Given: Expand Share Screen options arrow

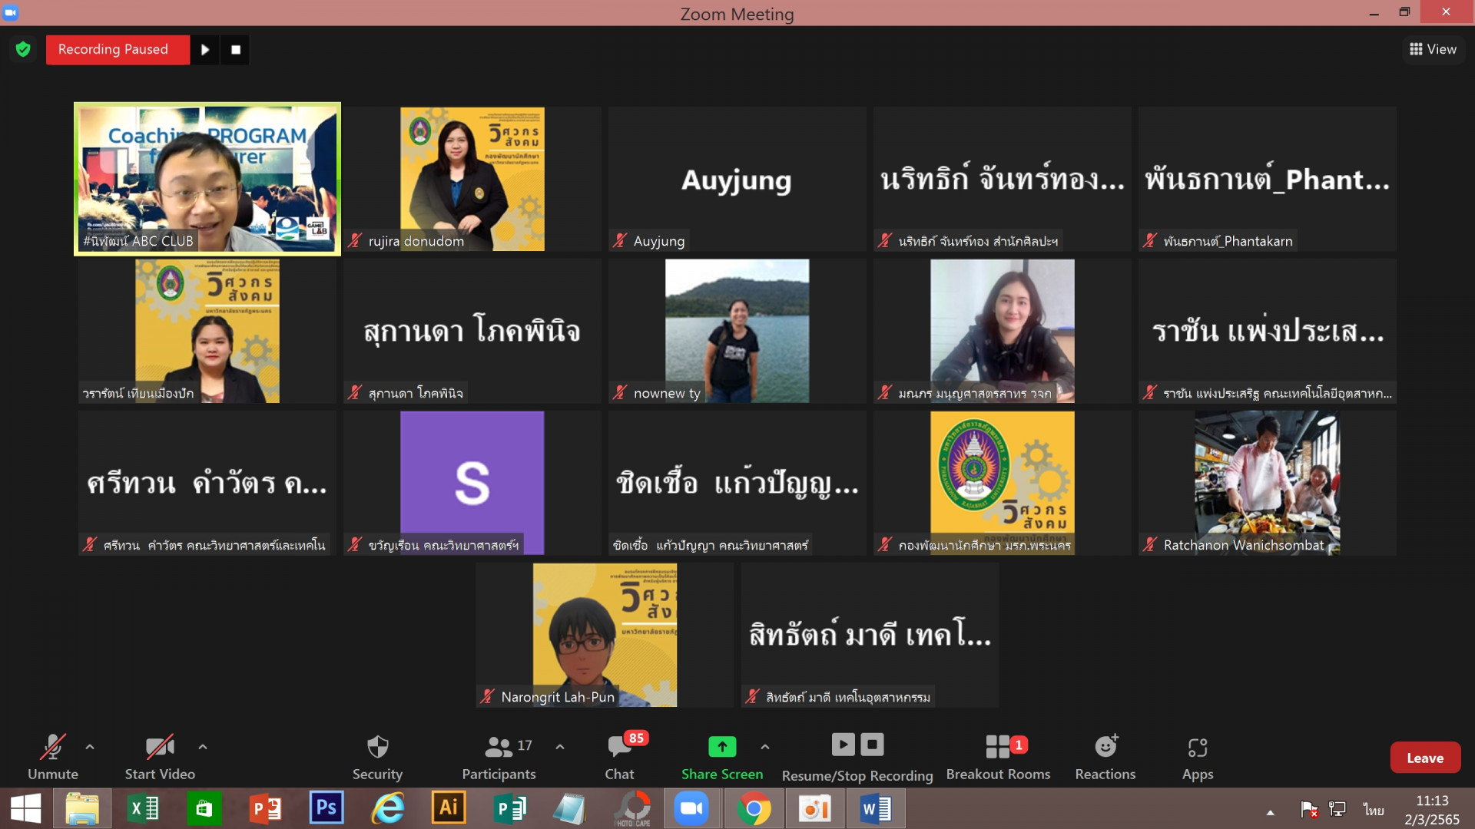Looking at the screenshot, I should (x=765, y=746).
